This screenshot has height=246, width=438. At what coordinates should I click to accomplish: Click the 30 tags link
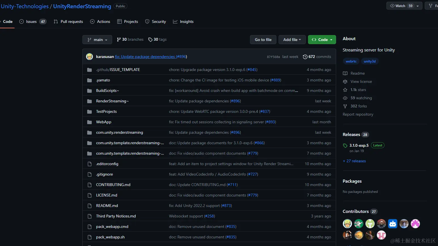tap(157, 40)
